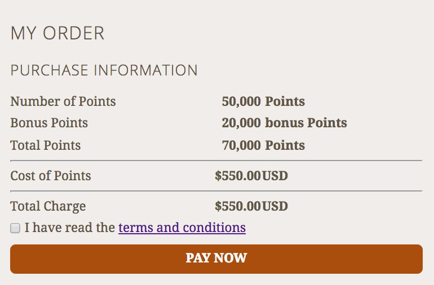Select the Cost of Points label

[51, 175]
